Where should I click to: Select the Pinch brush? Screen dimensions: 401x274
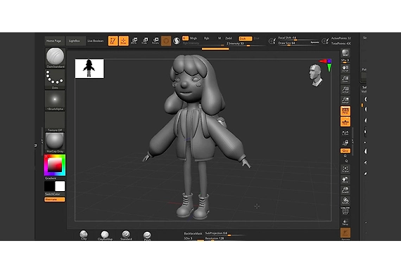pos(147,236)
